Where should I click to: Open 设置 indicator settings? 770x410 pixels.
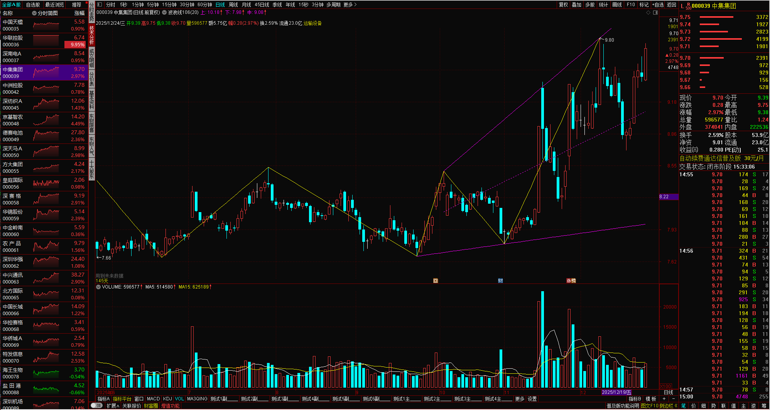point(532,399)
